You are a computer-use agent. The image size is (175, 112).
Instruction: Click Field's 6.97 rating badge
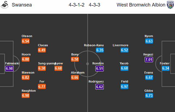point(125,87)
